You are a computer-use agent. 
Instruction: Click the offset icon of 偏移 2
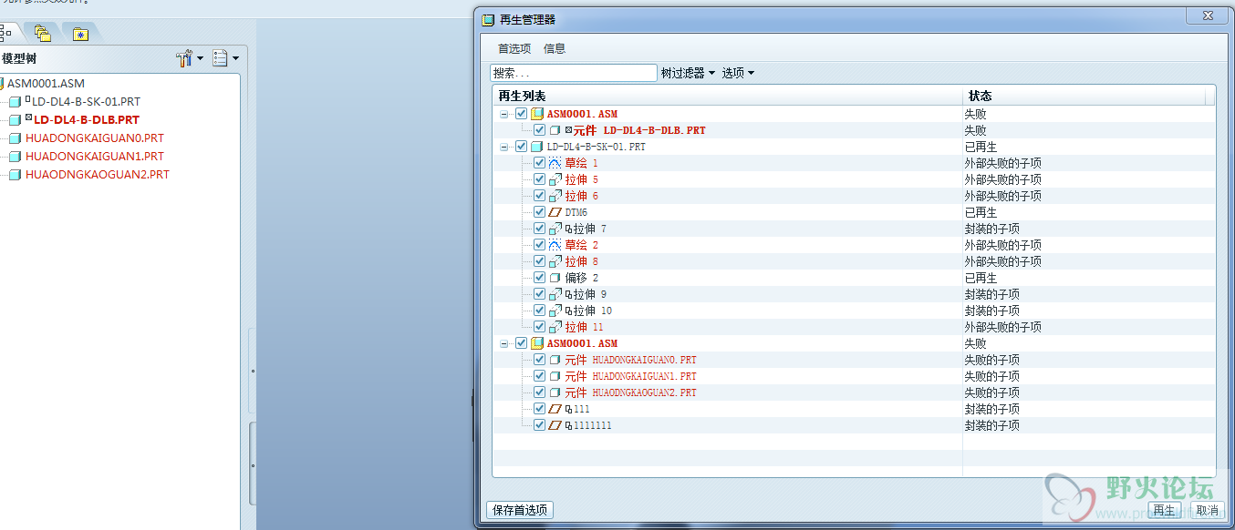coord(555,278)
